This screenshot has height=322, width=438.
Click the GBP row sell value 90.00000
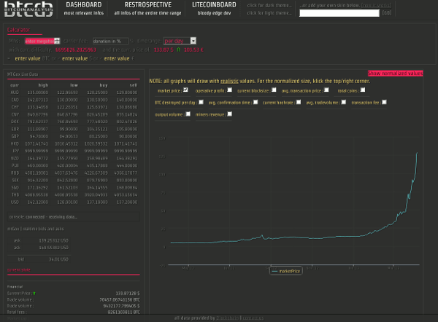point(127,136)
